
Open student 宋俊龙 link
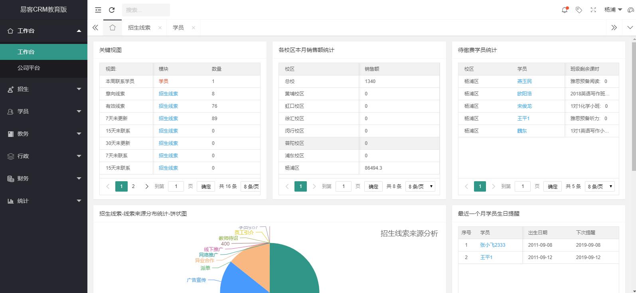[525, 106]
